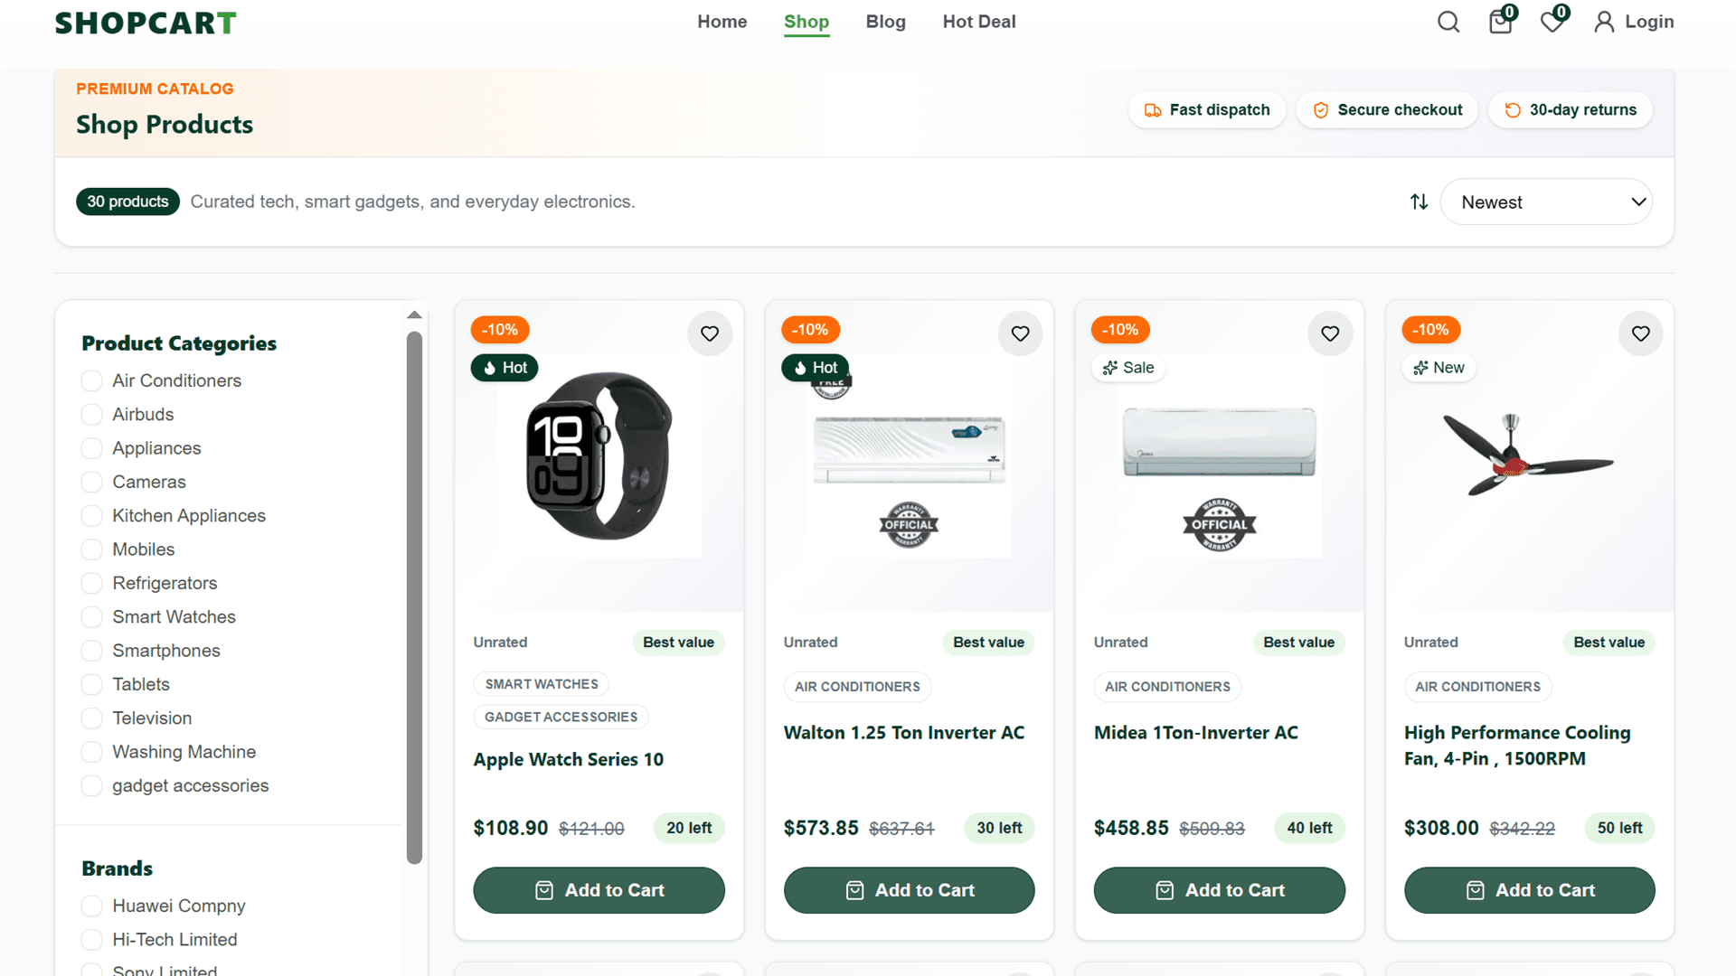Open the Walton AC product image
1736x976 pixels.
click(x=909, y=456)
